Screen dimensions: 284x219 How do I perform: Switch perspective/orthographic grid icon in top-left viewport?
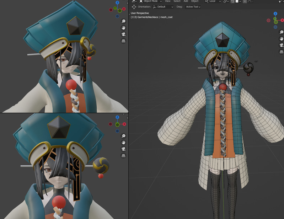point(123,41)
